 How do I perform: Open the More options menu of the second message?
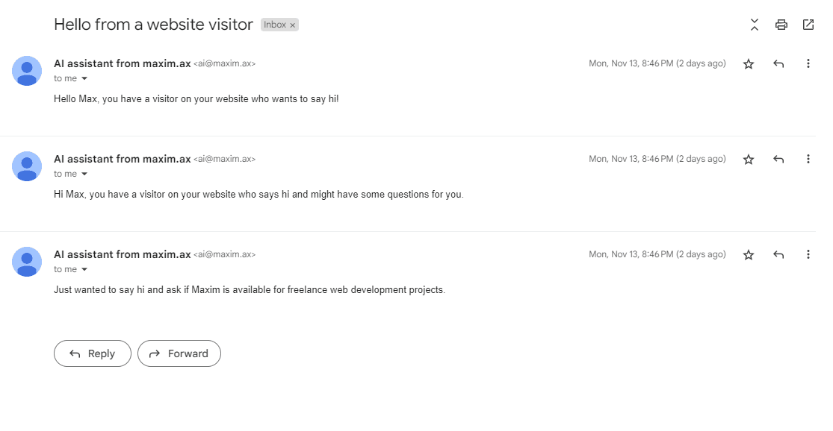point(808,160)
